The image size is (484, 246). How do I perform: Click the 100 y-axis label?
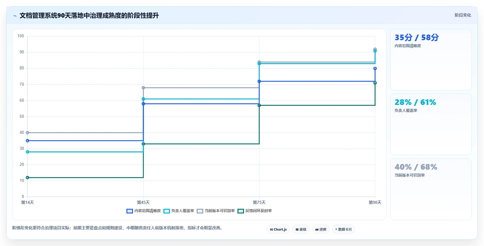21,36
